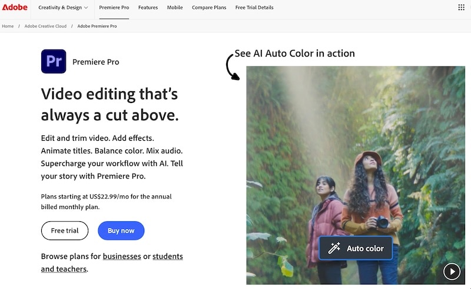The height and width of the screenshot is (289, 471).
Task: Open the Mobile tab
Action: point(175,8)
